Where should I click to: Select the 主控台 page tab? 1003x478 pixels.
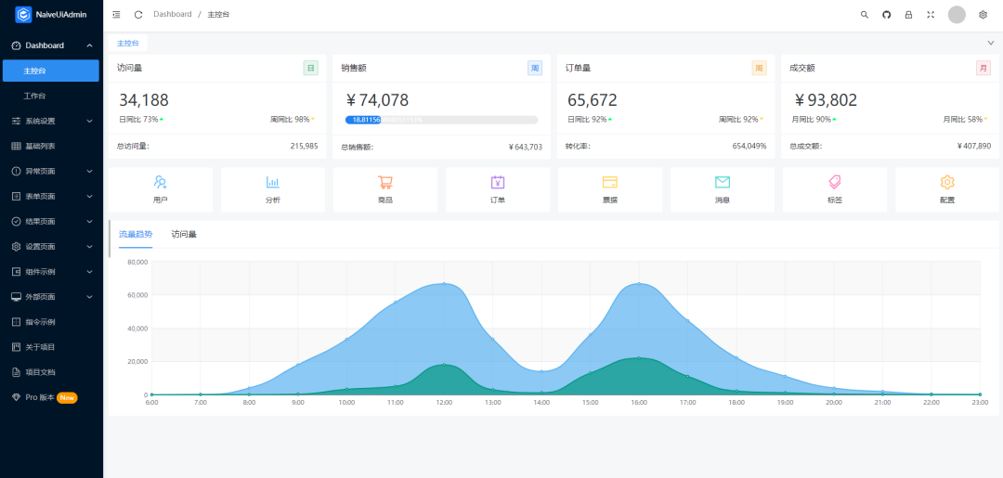click(x=128, y=43)
